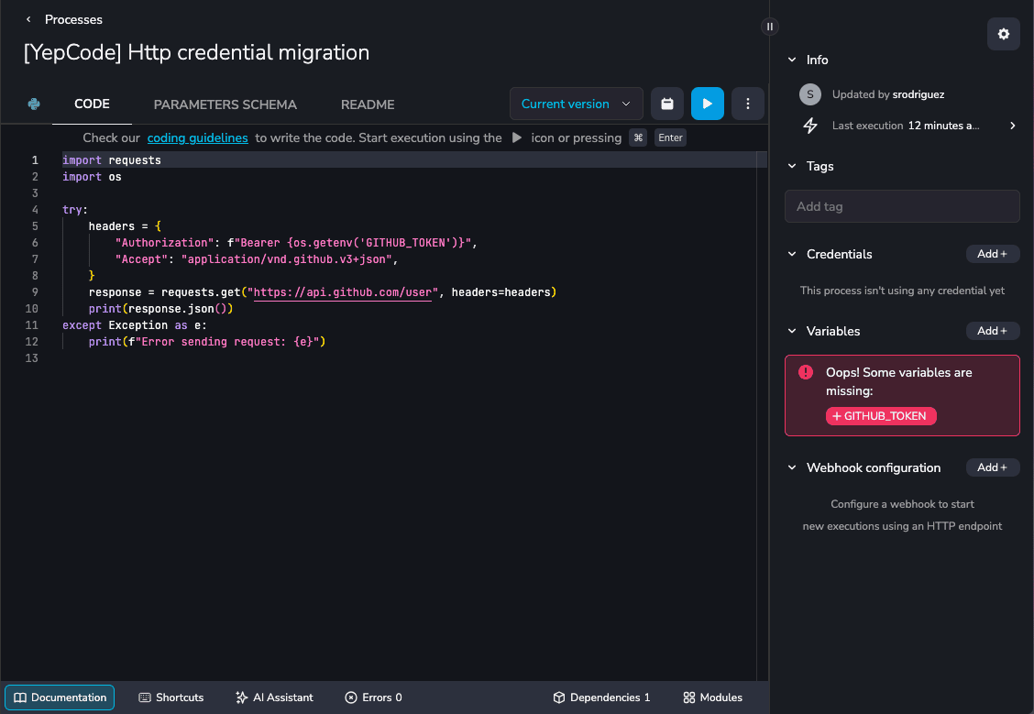Click the 'import os' code line
Screen dimensions: 1034x714
92,177
